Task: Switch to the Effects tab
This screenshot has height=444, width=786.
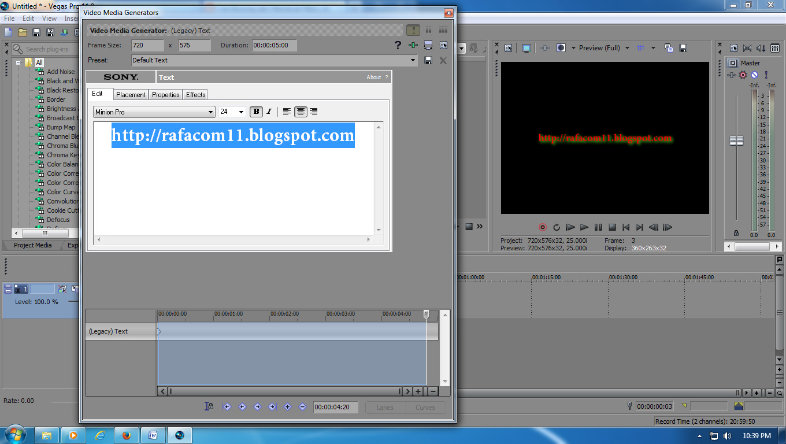Action: (x=195, y=95)
